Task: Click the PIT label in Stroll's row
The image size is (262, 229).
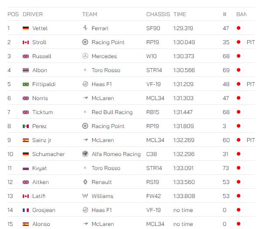Action: tap(251, 42)
